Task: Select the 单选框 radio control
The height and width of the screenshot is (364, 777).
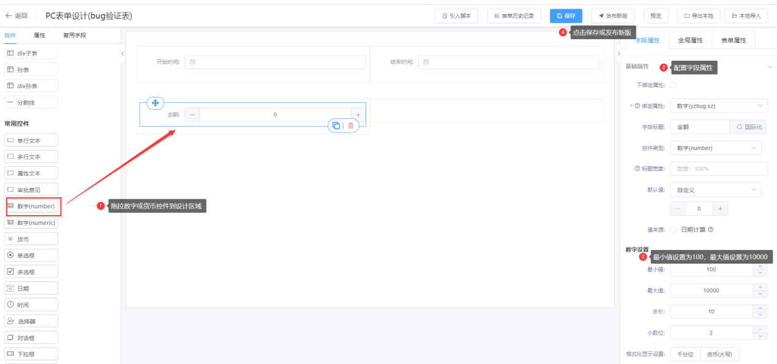Action: coord(31,255)
